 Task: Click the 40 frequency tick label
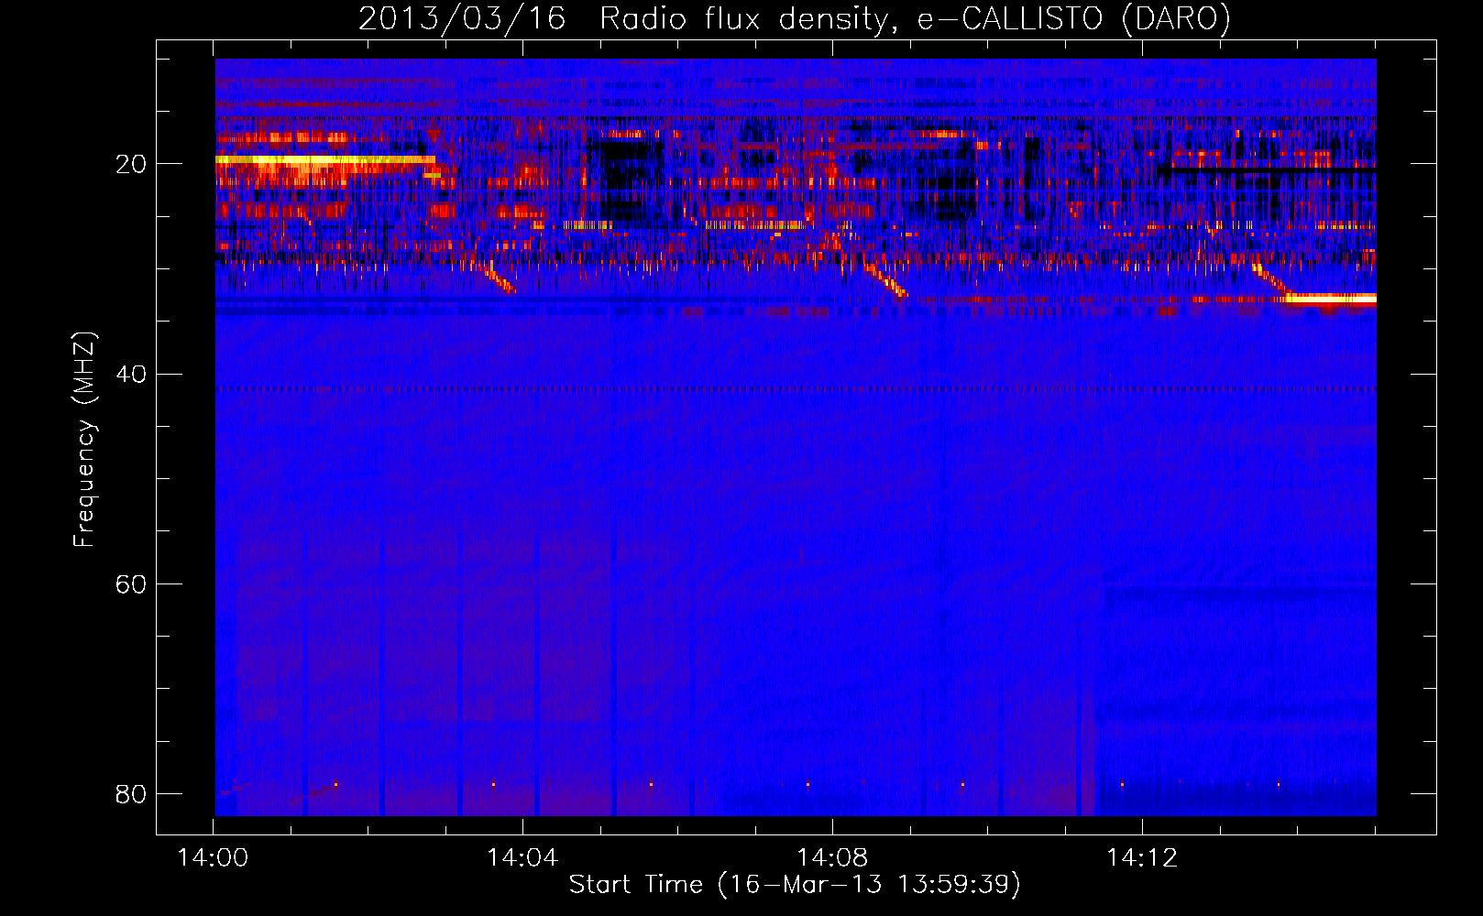pyautogui.click(x=131, y=374)
